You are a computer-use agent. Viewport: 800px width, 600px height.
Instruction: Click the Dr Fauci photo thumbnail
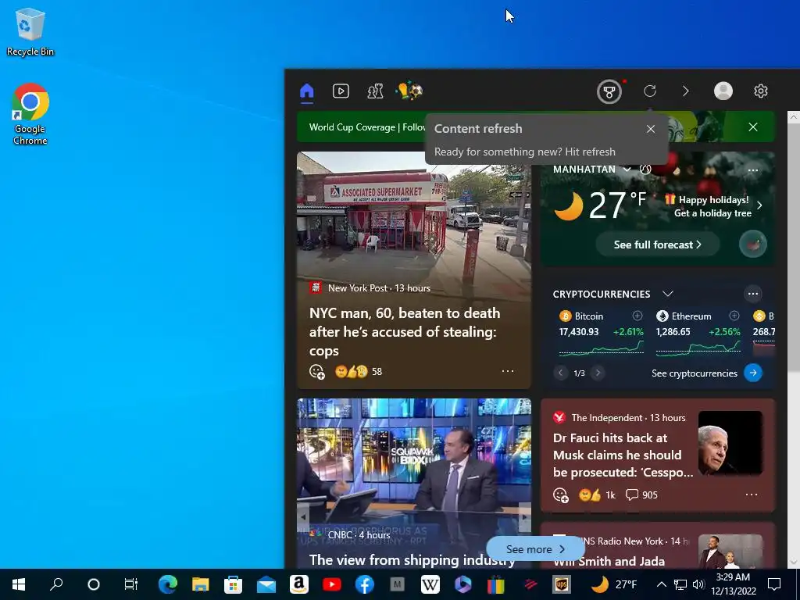pos(730,444)
